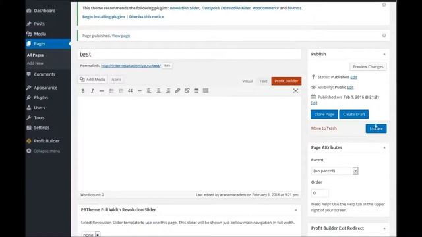Image resolution: width=422 pixels, height=237 pixels.
Task: Click the Clone Page button
Action: coord(324,114)
